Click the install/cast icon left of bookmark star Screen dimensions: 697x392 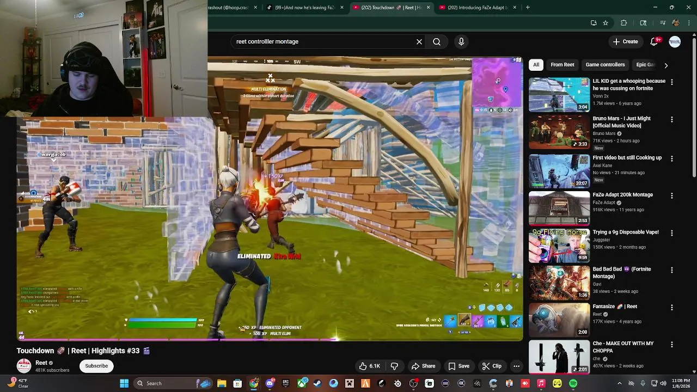click(594, 23)
